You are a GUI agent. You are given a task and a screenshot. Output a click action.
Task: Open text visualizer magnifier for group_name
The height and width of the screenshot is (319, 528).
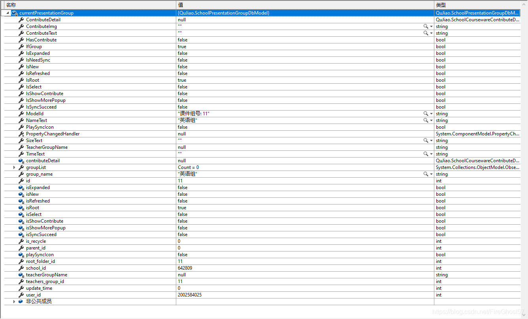click(x=426, y=174)
